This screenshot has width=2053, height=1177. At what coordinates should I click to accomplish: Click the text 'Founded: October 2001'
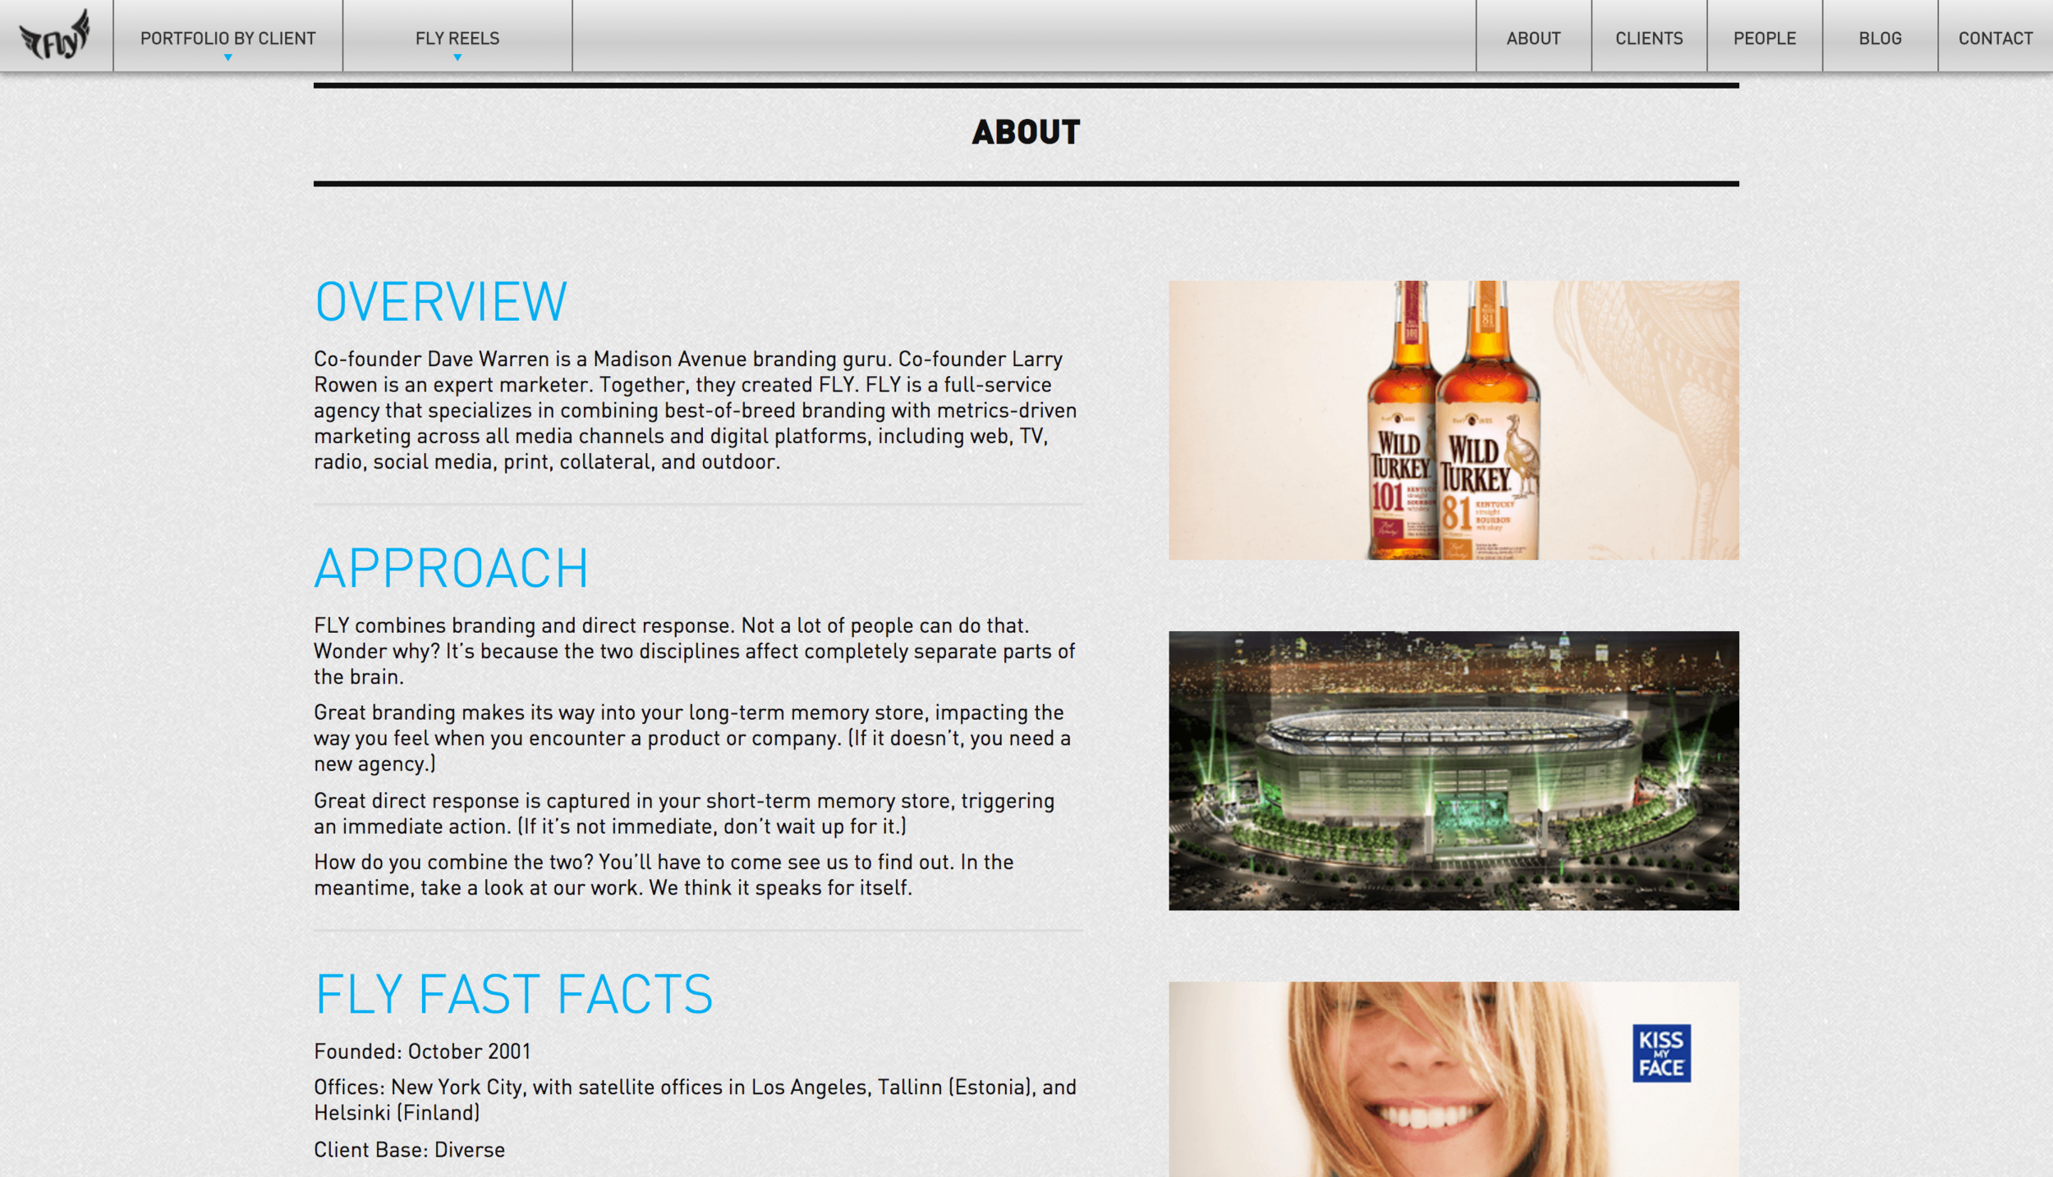[422, 1051]
